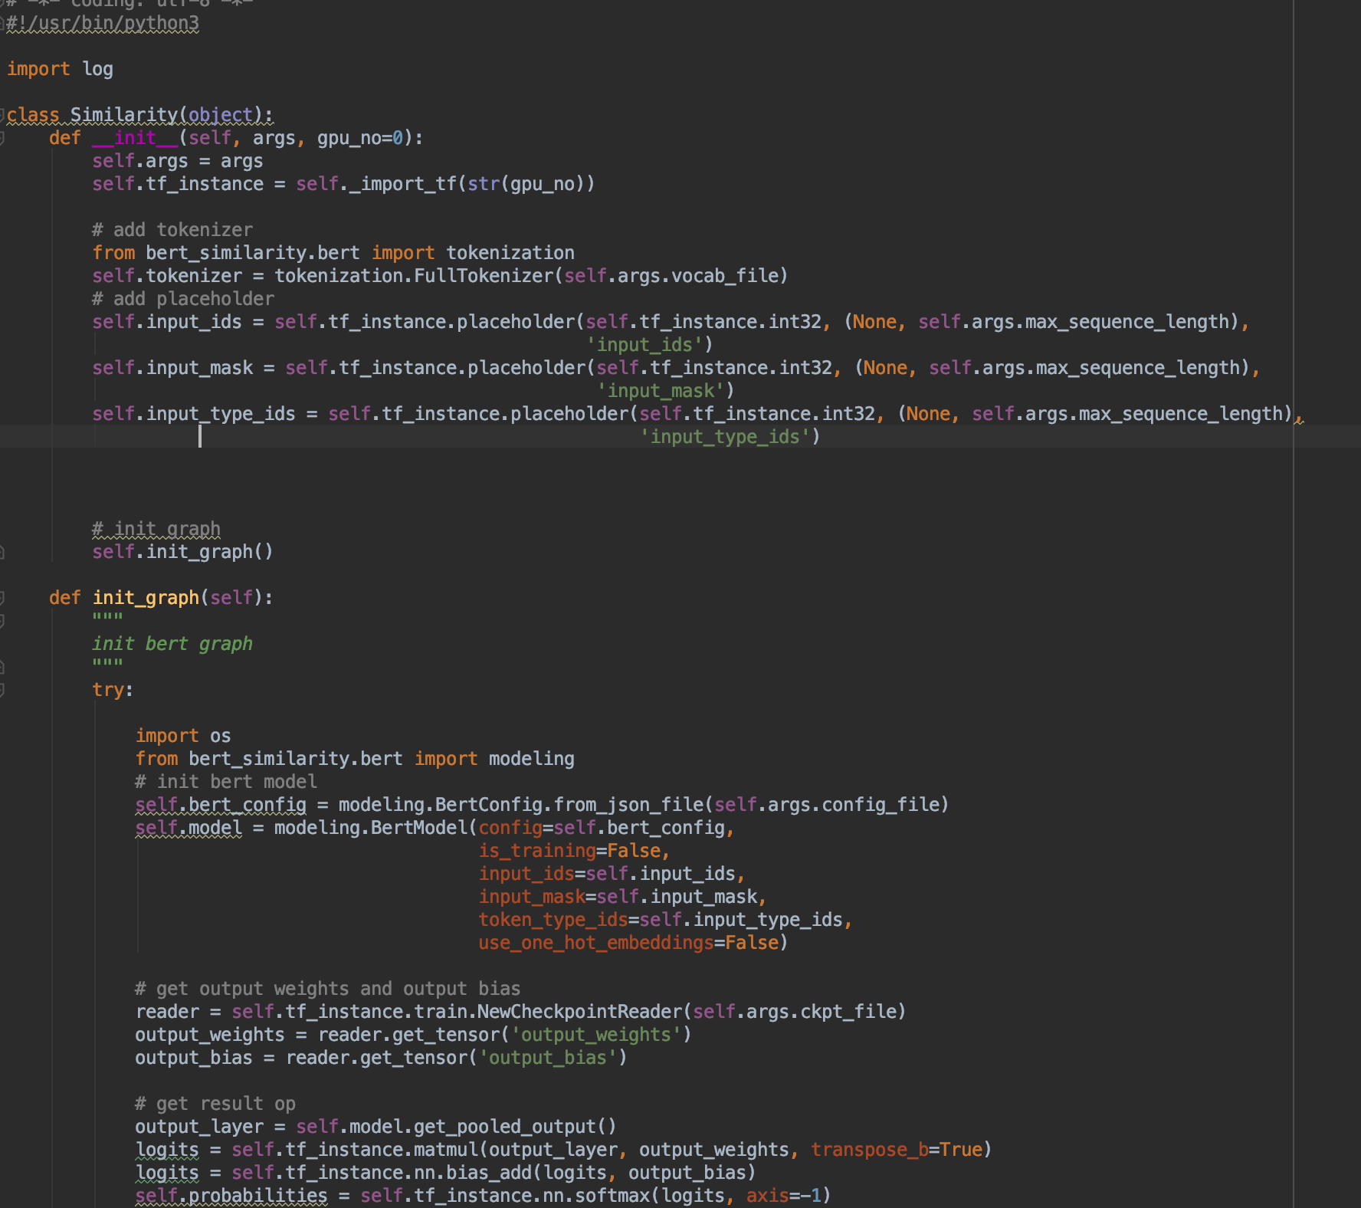The height and width of the screenshot is (1208, 1361).
Task: Click the 'import os' statement
Action: pos(183,736)
